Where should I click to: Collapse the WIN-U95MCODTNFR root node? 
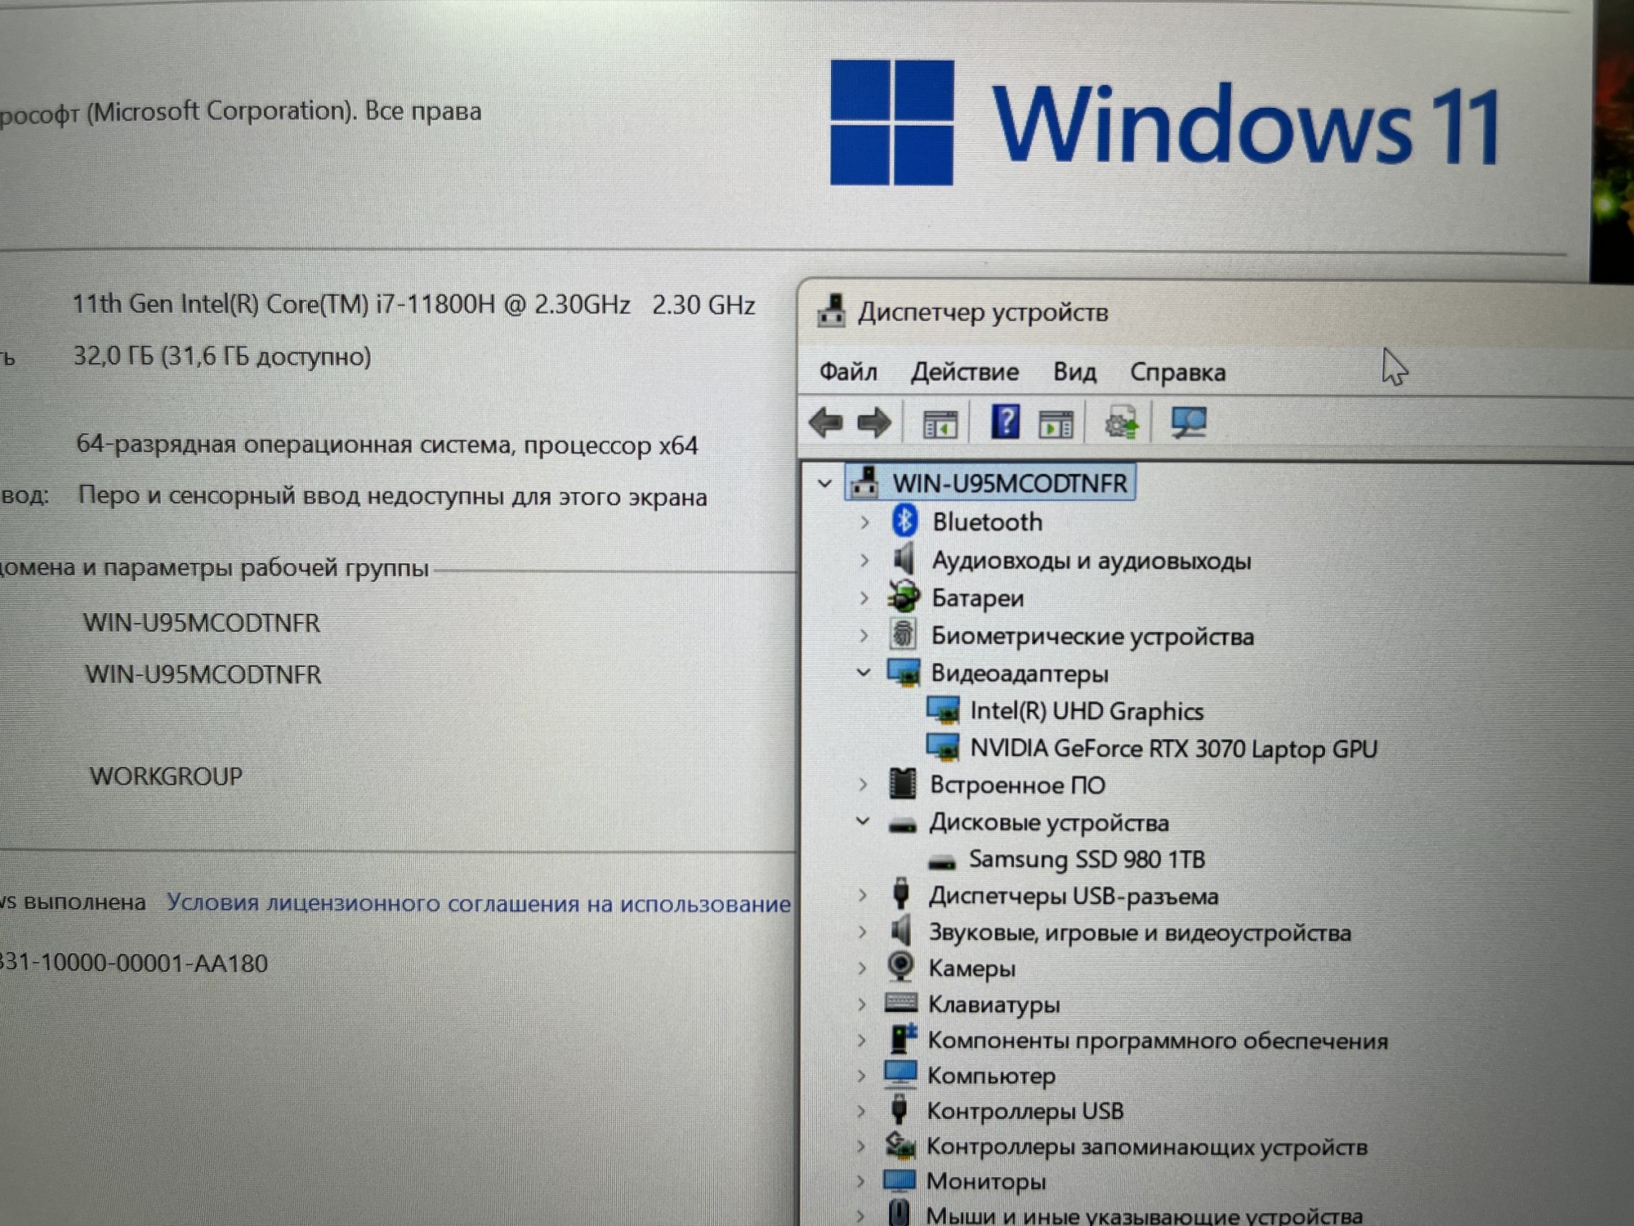825,484
